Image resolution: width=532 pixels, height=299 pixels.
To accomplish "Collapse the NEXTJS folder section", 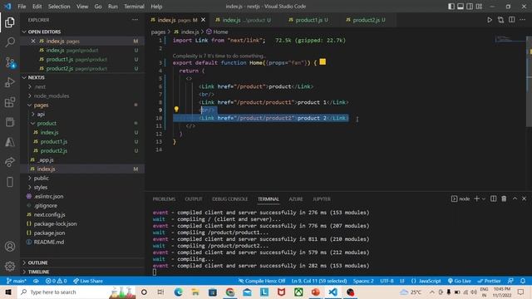I will click(x=24, y=77).
